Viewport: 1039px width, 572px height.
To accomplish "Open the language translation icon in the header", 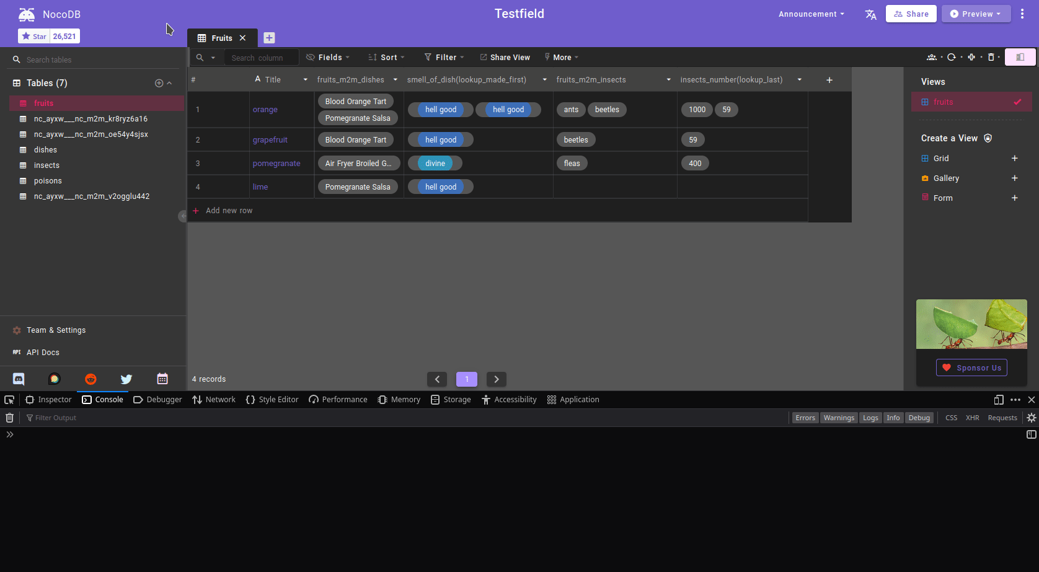I will coord(870,14).
